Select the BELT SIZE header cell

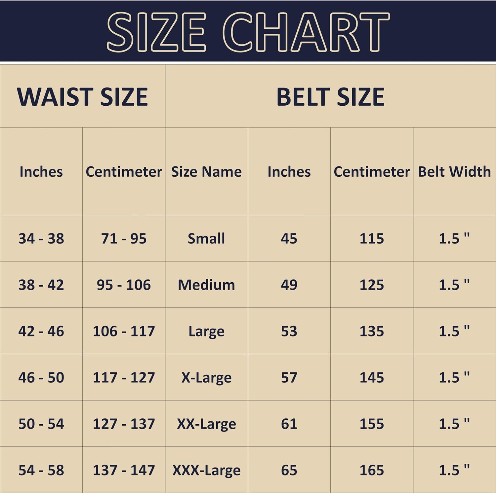(x=331, y=96)
